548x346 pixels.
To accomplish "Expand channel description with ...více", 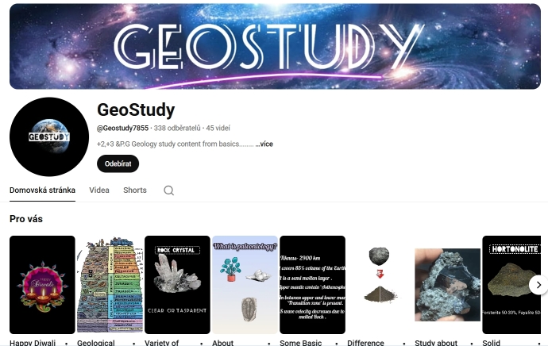I will [264, 144].
